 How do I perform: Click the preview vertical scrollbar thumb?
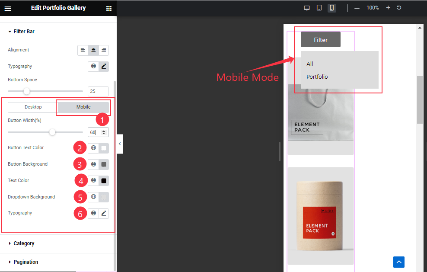[x=420, y=100]
